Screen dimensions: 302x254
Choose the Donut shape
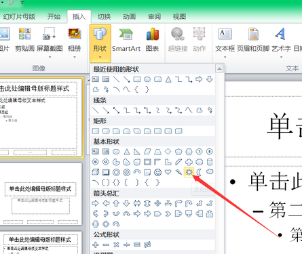[116, 172]
